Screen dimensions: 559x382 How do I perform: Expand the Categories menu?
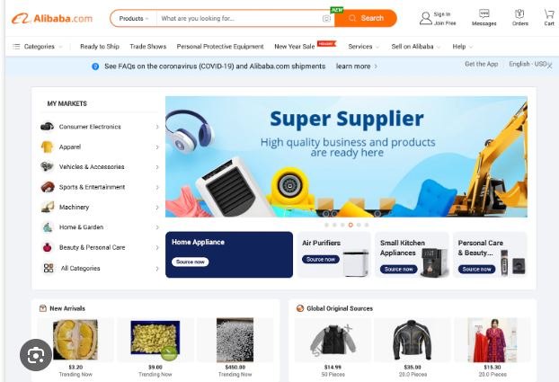(38, 47)
